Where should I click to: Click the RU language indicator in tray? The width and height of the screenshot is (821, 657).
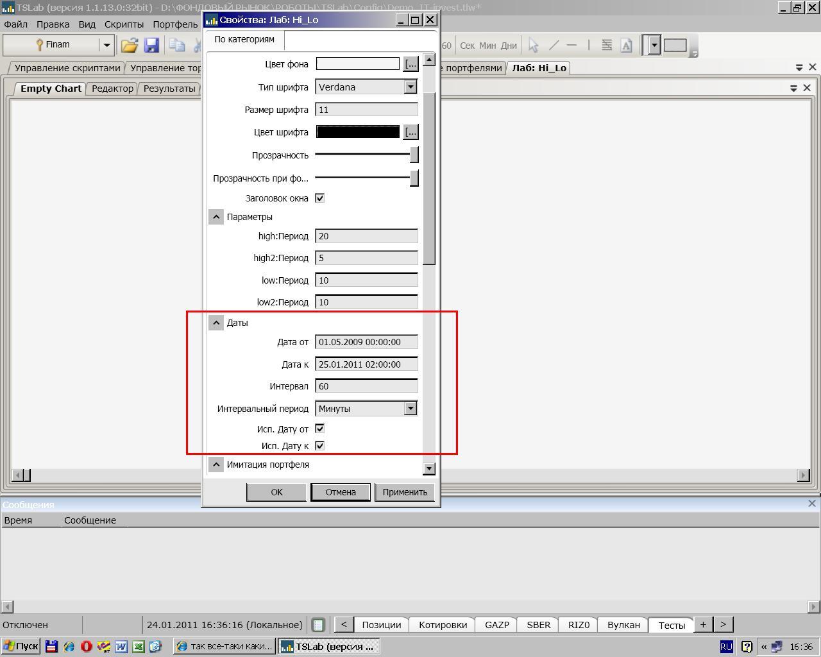(726, 646)
